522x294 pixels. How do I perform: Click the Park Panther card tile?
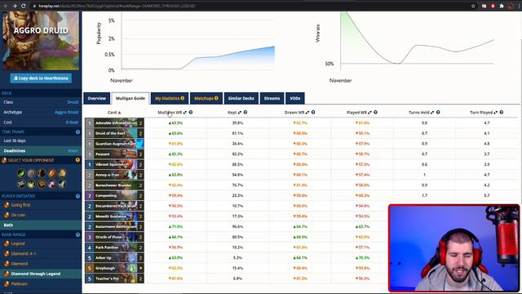click(114, 247)
